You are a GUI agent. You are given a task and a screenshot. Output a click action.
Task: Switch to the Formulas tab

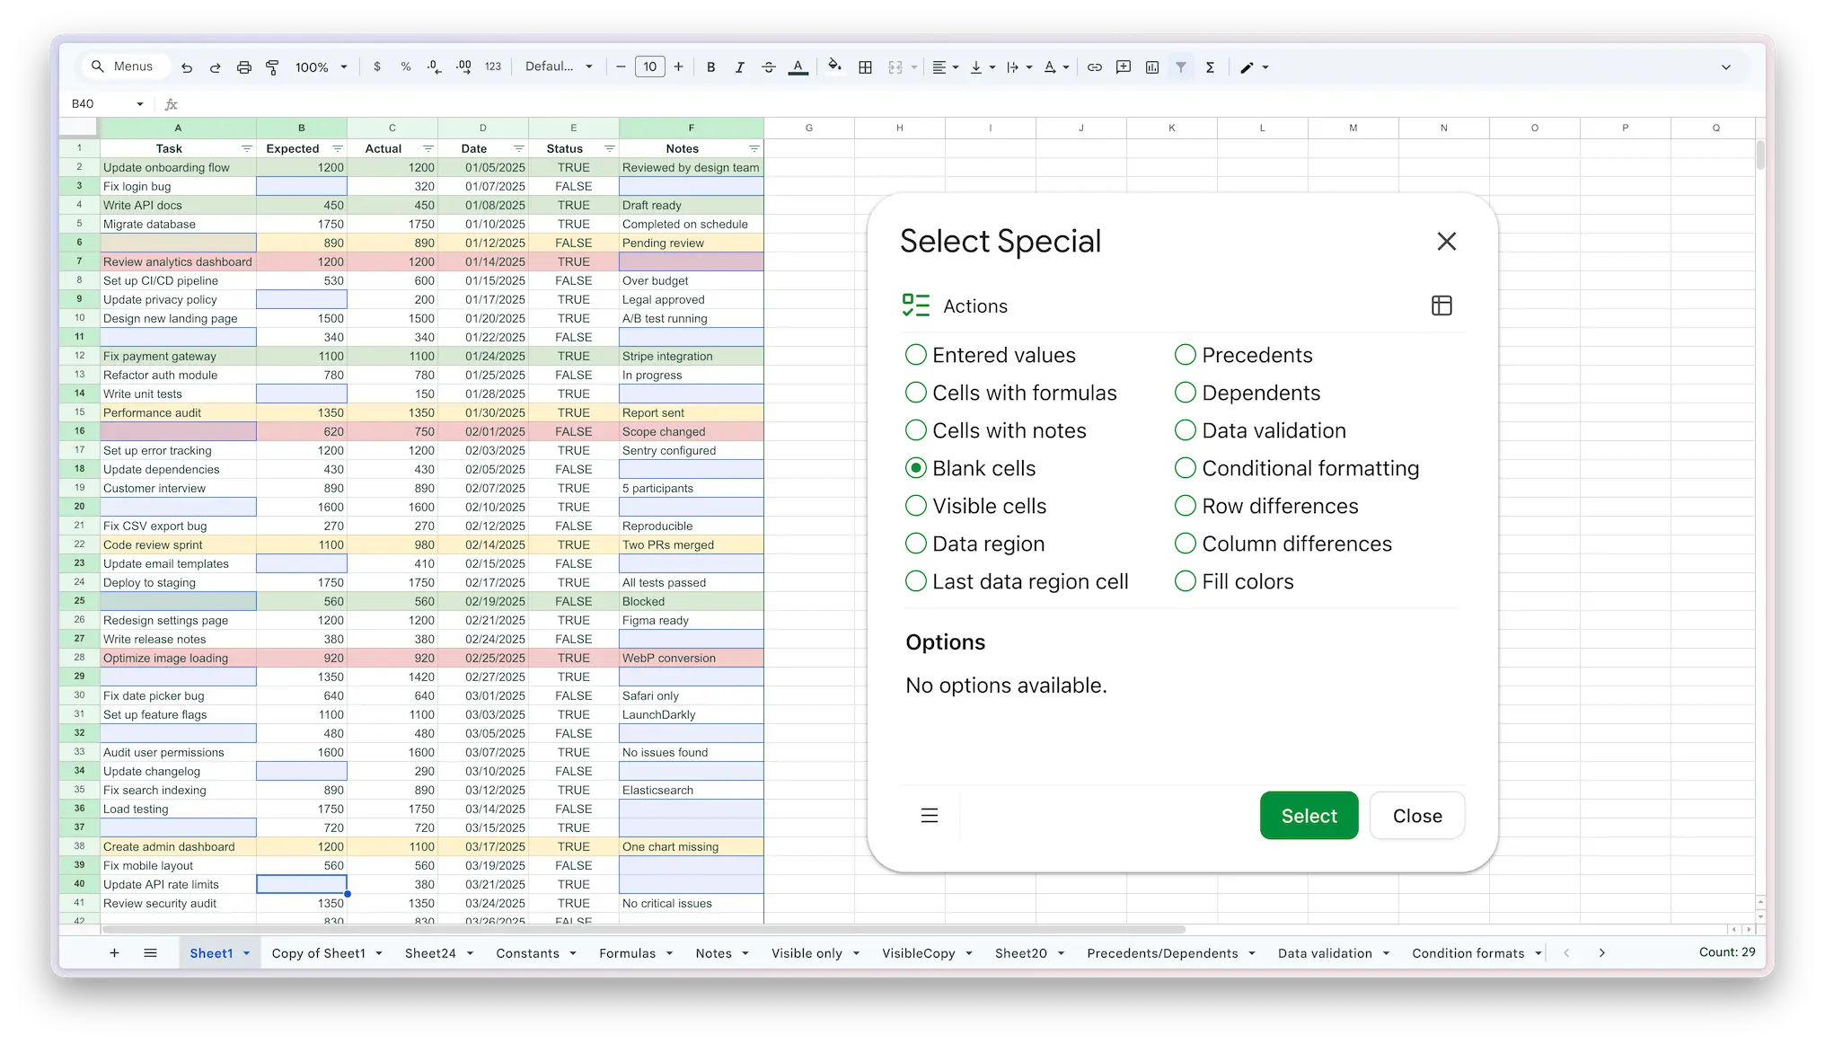(x=627, y=953)
